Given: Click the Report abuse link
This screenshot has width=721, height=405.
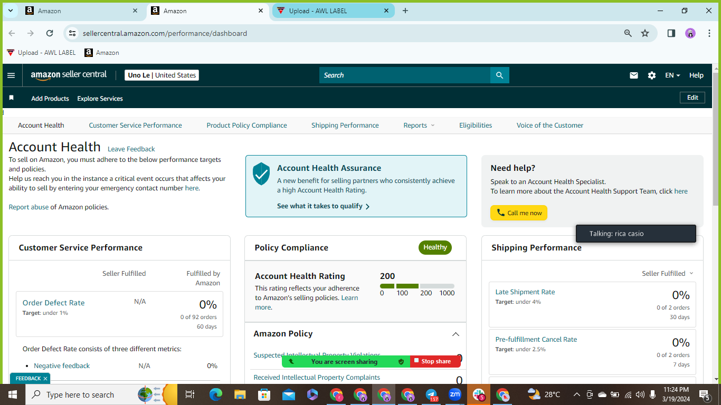Looking at the screenshot, I should point(29,207).
